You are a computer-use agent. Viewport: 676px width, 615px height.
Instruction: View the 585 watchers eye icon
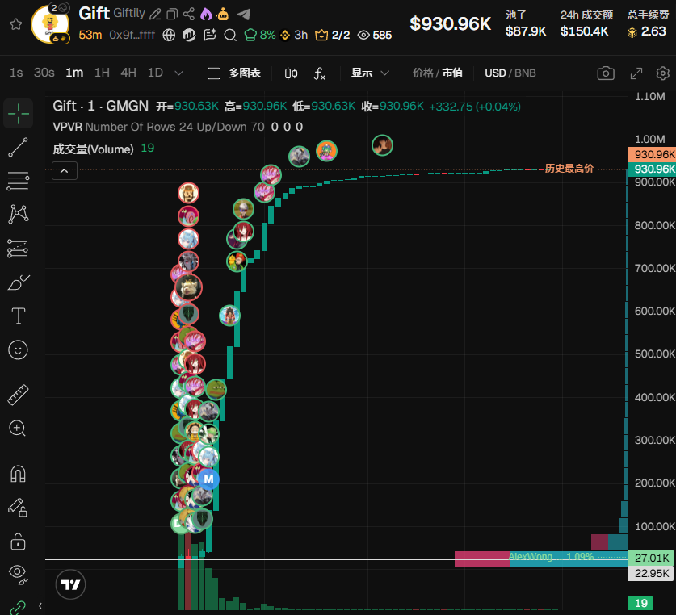click(x=375, y=35)
